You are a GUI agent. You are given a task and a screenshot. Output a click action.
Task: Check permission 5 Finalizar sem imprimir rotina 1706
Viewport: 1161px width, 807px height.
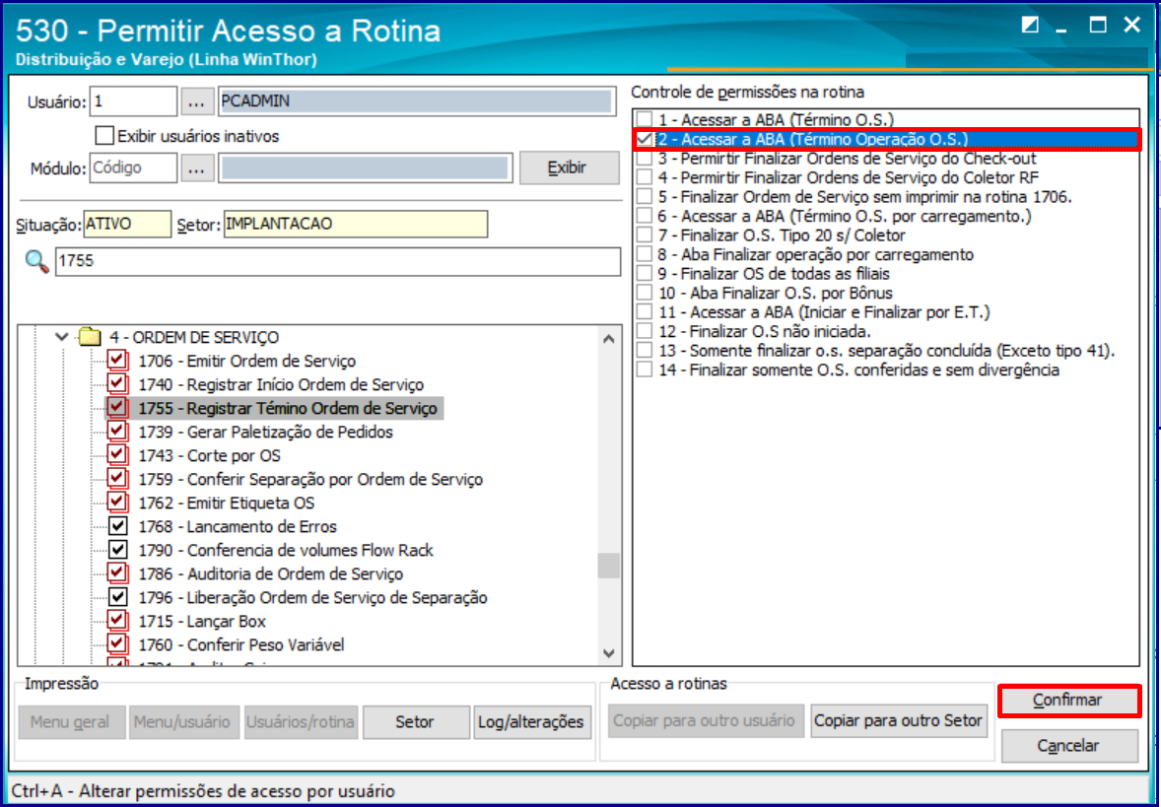(645, 197)
